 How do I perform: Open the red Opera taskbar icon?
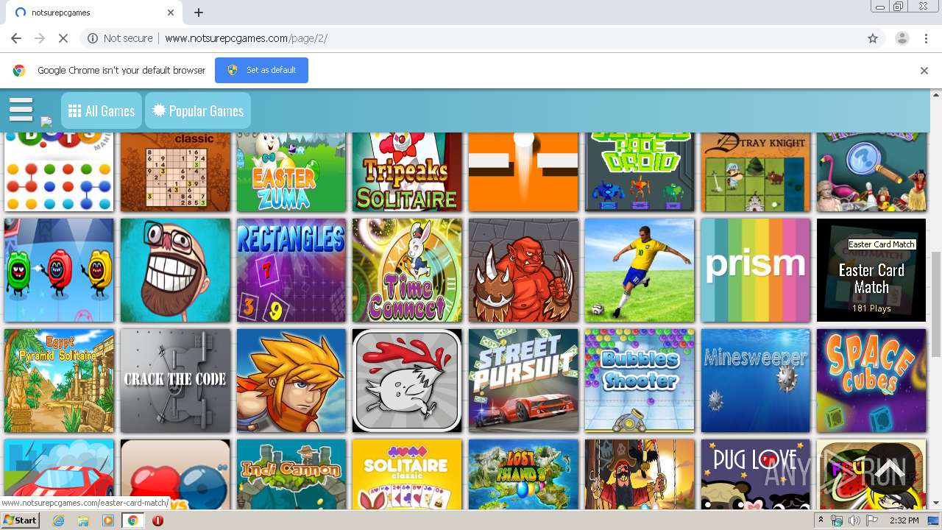[x=157, y=520]
